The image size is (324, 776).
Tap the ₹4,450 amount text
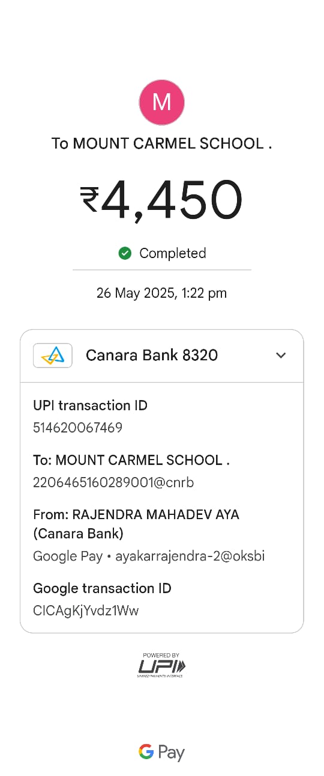pos(162,200)
